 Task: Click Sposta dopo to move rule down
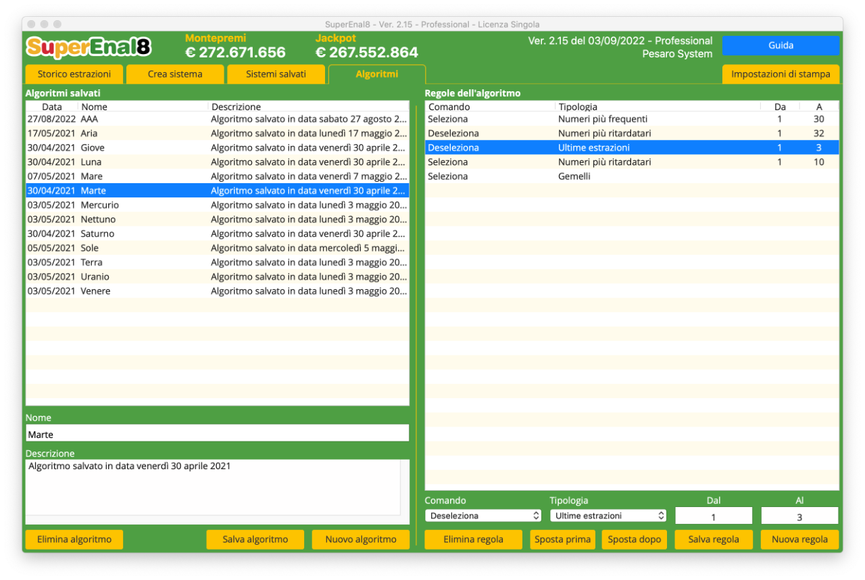[635, 539]
